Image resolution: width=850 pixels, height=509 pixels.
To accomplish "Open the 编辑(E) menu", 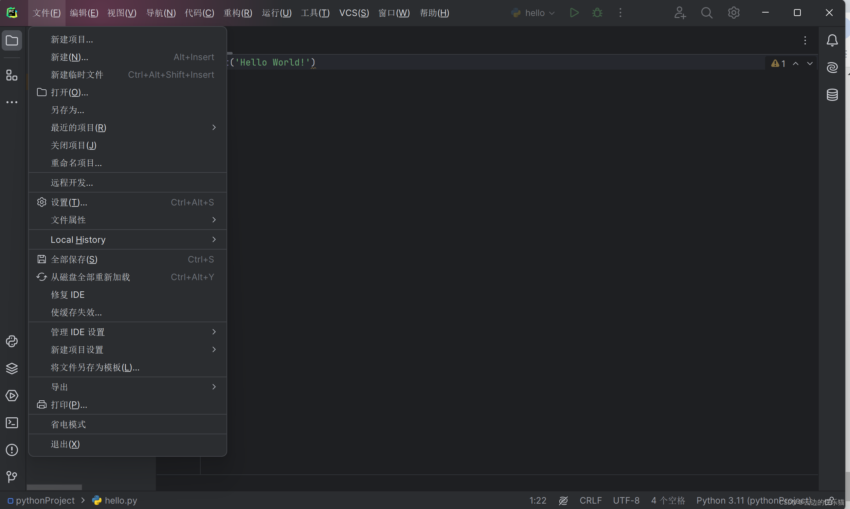I will [84, 13].
